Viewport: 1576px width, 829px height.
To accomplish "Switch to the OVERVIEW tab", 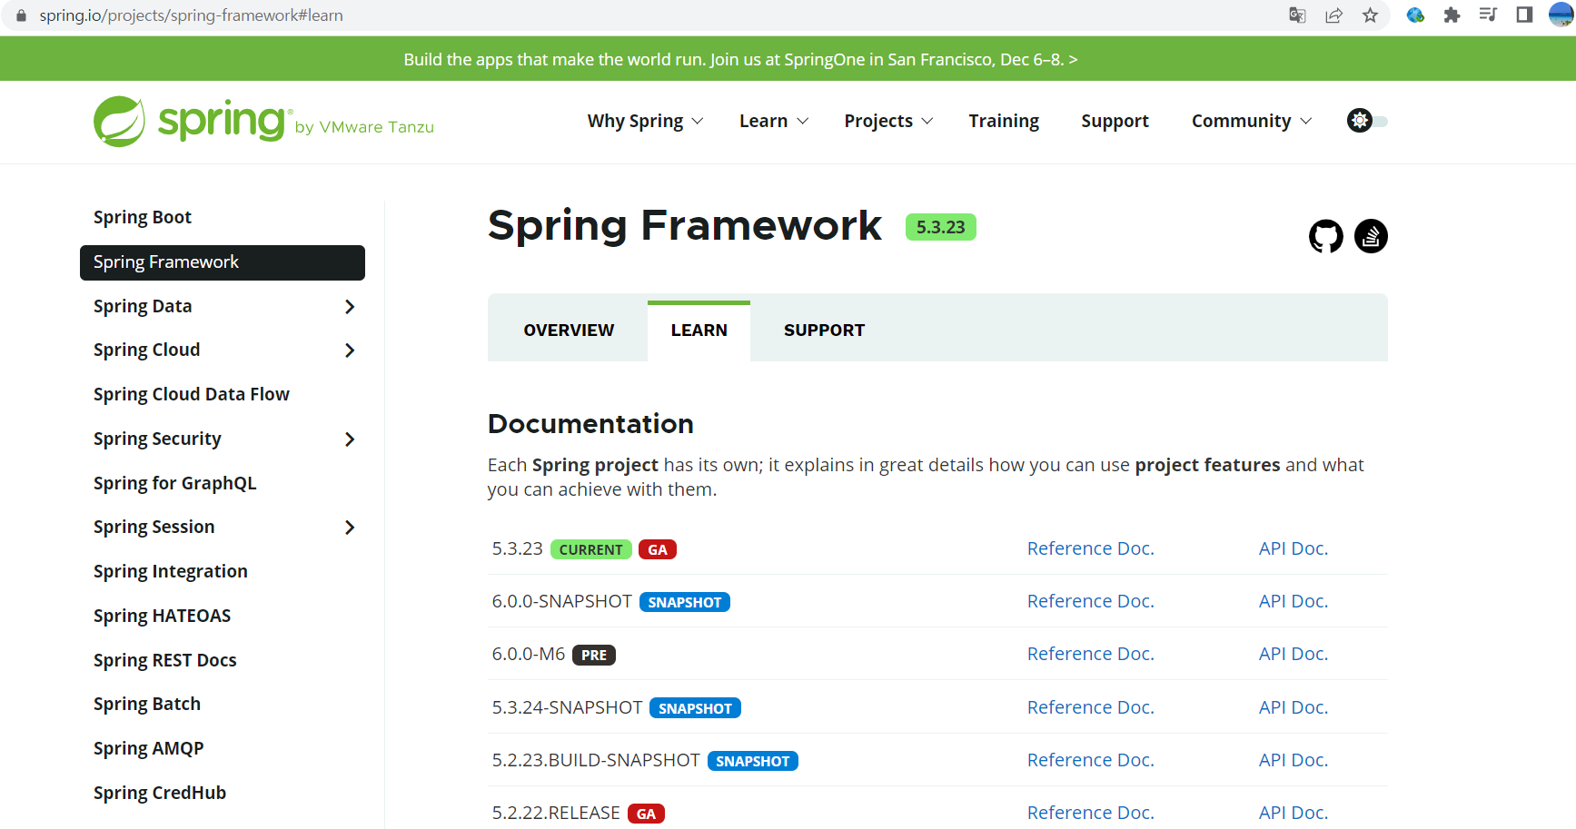I will point(569,331).
